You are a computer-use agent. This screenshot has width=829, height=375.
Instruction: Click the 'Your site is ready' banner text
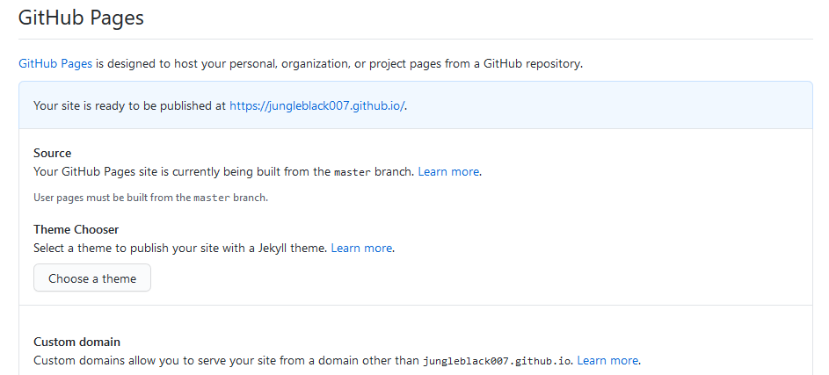(130, 105)
